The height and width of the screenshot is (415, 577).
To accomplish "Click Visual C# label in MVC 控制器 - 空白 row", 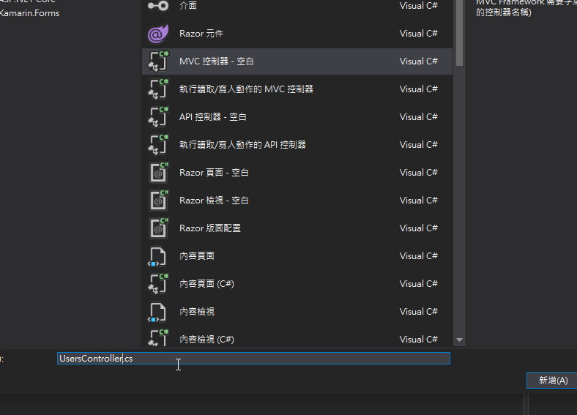I will (x=418, y=61).
